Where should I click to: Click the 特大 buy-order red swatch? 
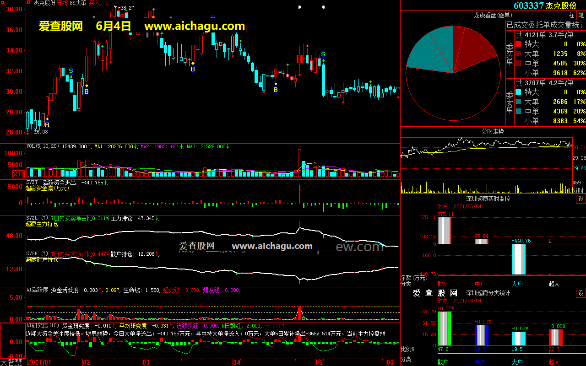pos(518,44)
